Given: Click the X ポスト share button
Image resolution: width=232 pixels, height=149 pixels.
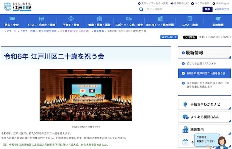Looking at the screenshot, I should [x=190, y=37].
